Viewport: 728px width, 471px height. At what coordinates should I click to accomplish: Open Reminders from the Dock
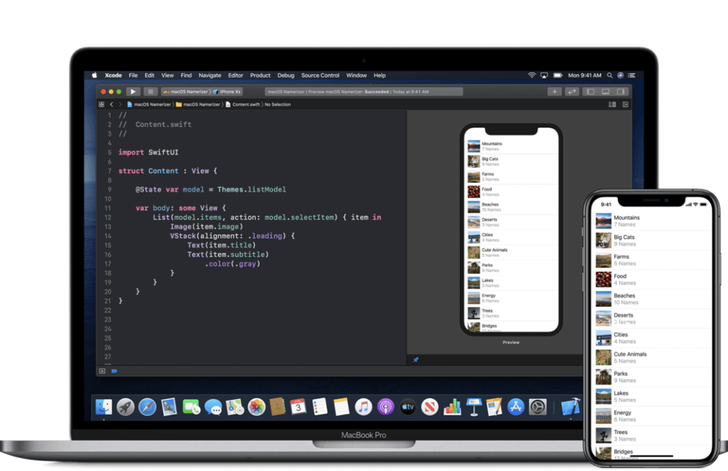(x=320, y=407)
